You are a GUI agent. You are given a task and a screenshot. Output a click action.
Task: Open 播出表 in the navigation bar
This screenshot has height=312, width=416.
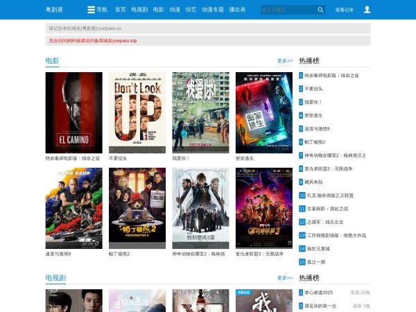tap(237, 10)
